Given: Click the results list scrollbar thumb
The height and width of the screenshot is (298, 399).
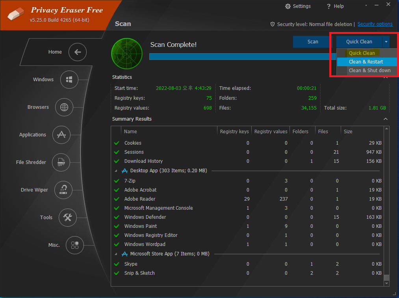Looking at the screenshot, I should pyautogui.click(x=386, y=278).
